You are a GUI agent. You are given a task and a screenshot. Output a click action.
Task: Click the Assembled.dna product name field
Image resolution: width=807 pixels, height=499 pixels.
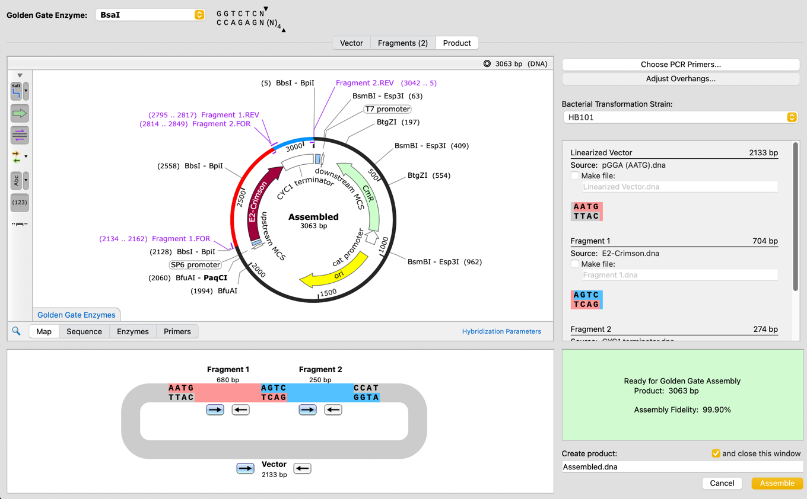682,467
